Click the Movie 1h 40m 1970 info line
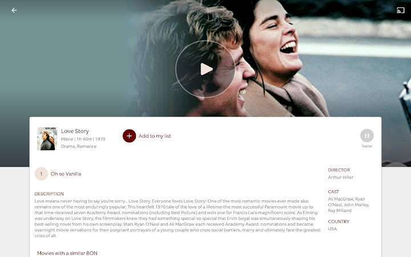 [x=83, y=139]
